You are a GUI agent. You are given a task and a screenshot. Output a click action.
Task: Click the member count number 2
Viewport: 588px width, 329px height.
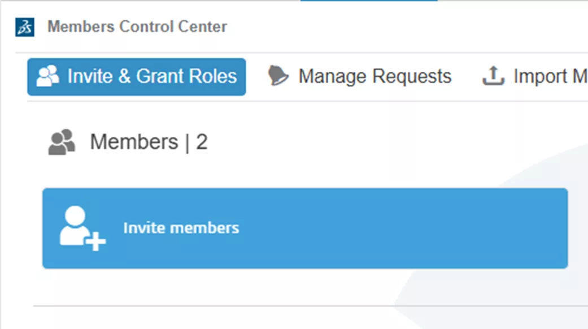[203, 141]
